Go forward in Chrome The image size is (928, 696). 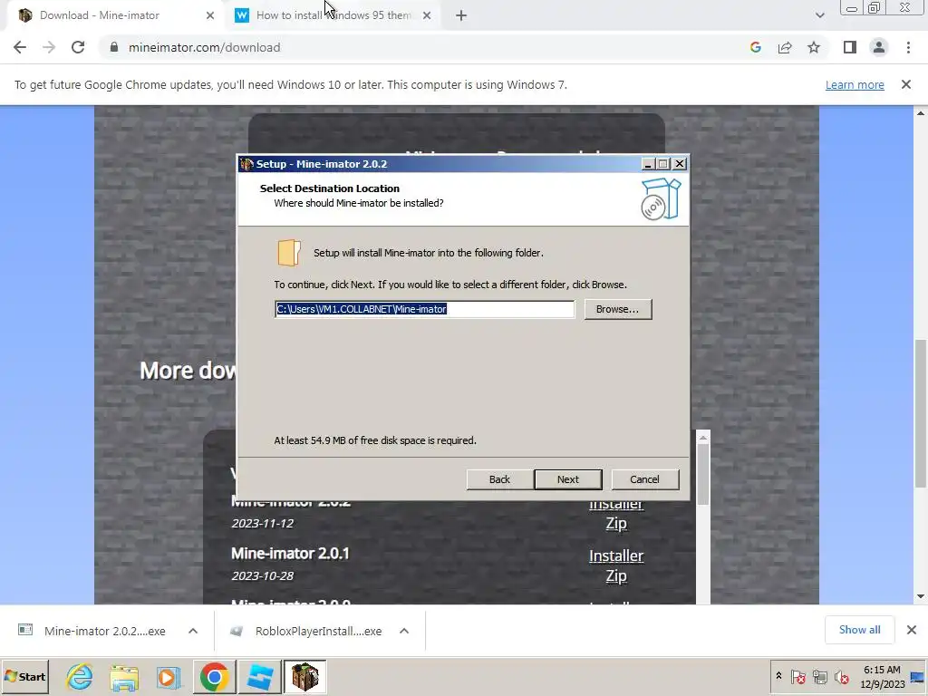[49, 47]
